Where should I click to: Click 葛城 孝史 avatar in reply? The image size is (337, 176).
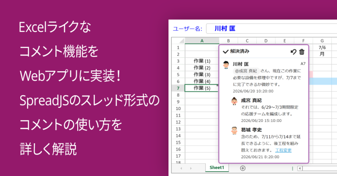234,131
